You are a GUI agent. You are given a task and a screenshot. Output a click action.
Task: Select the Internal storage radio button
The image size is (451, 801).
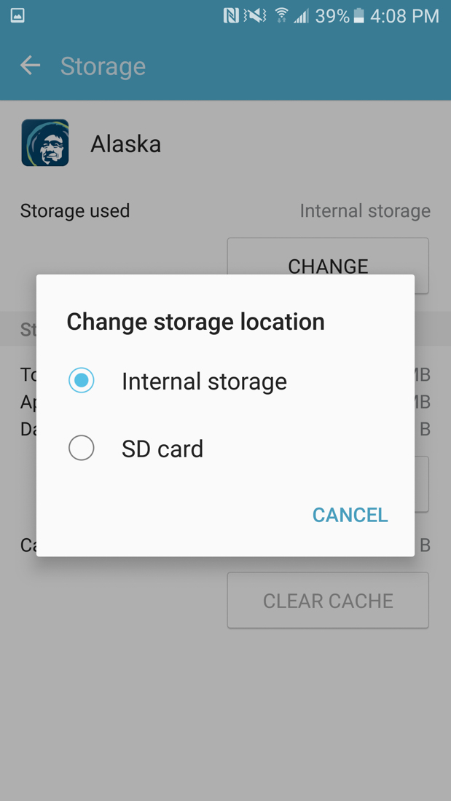[x=82, y=380]
